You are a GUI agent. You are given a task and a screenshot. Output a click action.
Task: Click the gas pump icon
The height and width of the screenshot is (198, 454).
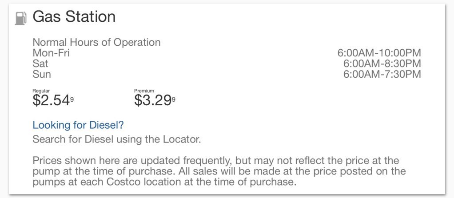(20, 19)
